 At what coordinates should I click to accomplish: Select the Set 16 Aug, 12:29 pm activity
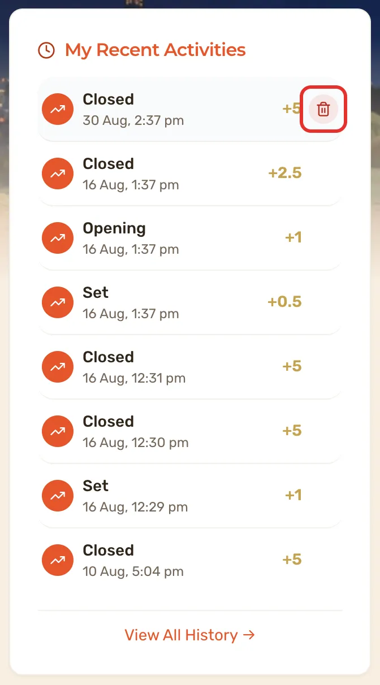pos(190,496)
